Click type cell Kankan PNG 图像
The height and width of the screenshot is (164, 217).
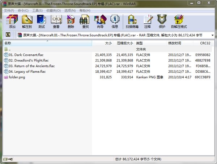[150, 77]
